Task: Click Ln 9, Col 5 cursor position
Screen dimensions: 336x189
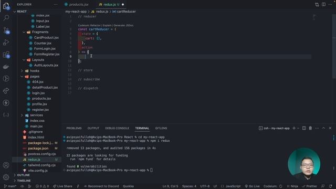Action: [170, 186]
